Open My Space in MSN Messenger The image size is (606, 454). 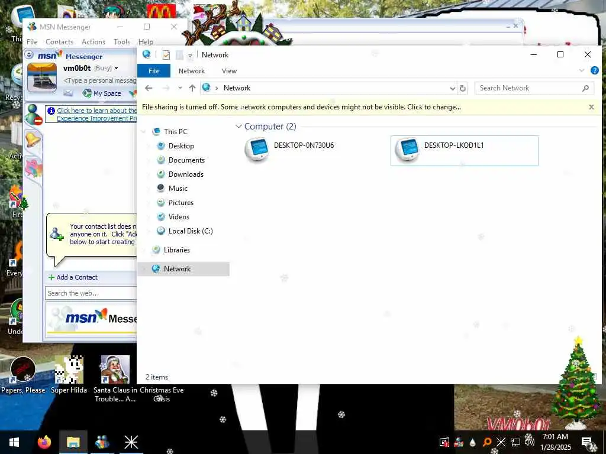pos(102,93)
